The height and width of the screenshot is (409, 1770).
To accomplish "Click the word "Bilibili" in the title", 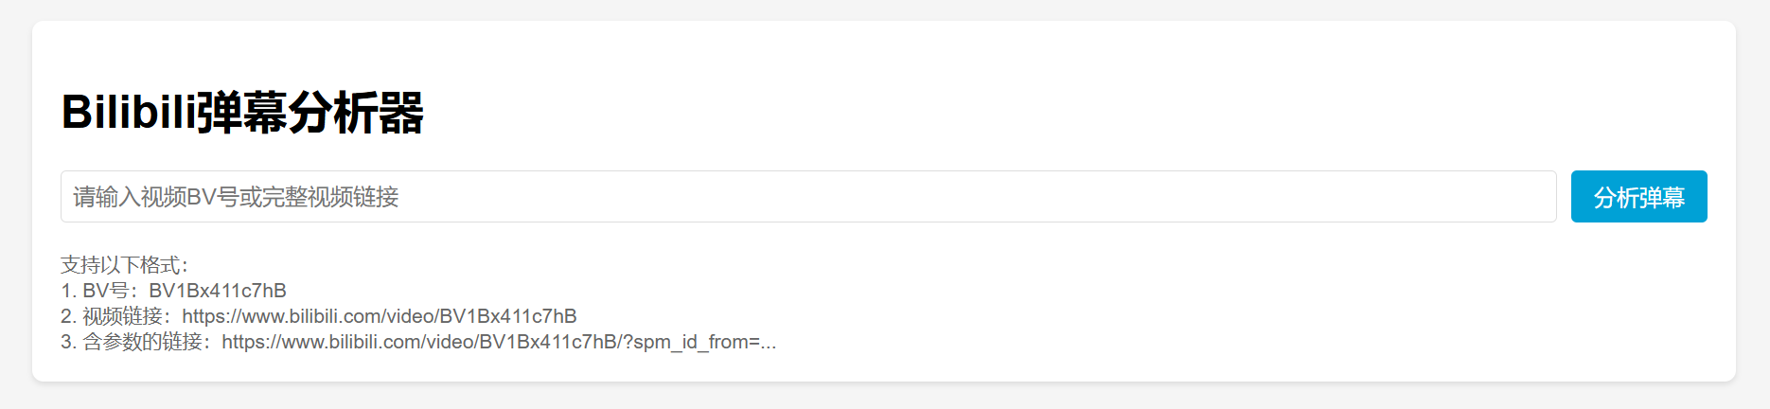I will tap(128, 113).
